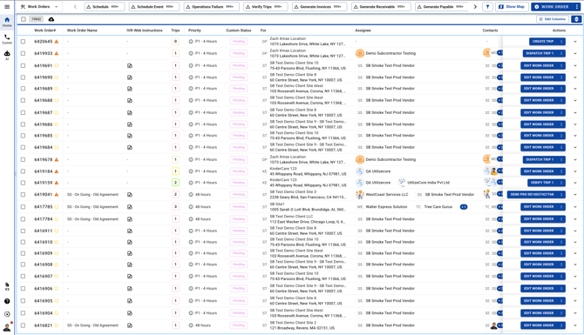Expand row 6419184 with its arrow
The image size is (584, 335).
575,171
